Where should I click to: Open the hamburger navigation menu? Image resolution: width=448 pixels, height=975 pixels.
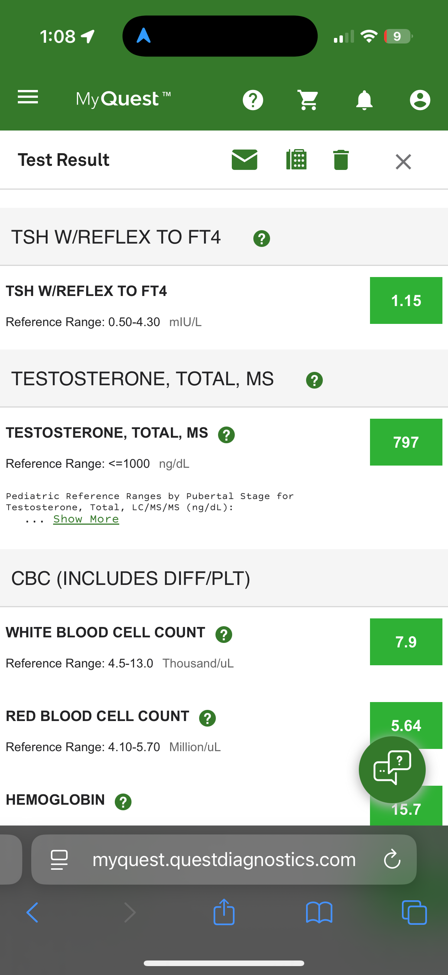coord(28,97)
